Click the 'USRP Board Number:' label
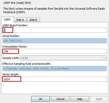 (x=15, y=25)
